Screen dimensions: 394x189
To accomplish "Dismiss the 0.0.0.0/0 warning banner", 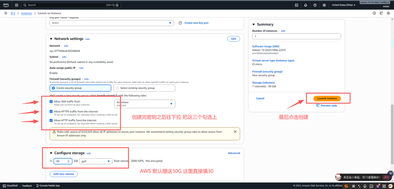I will (235, 131).
